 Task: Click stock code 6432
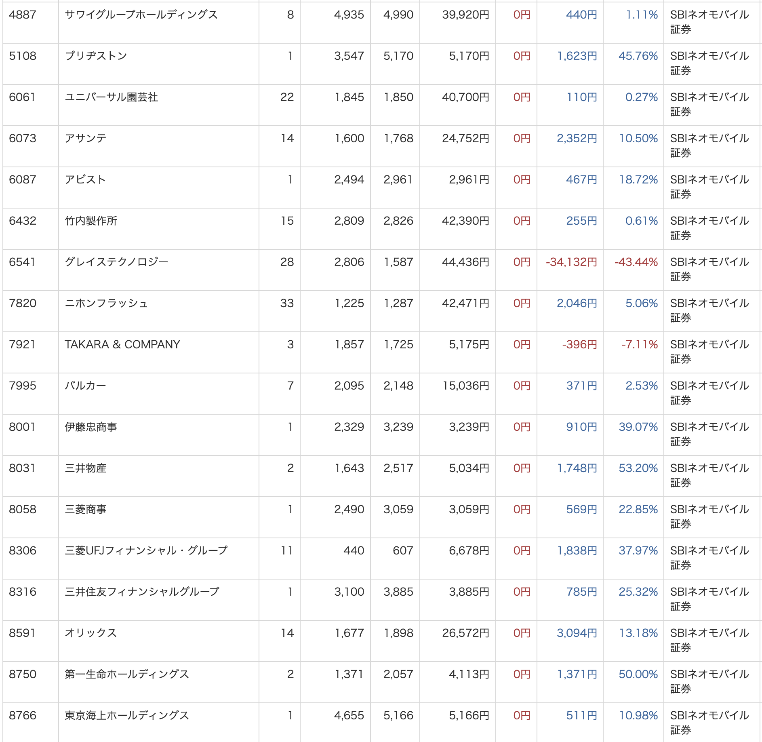pos(23,221)
